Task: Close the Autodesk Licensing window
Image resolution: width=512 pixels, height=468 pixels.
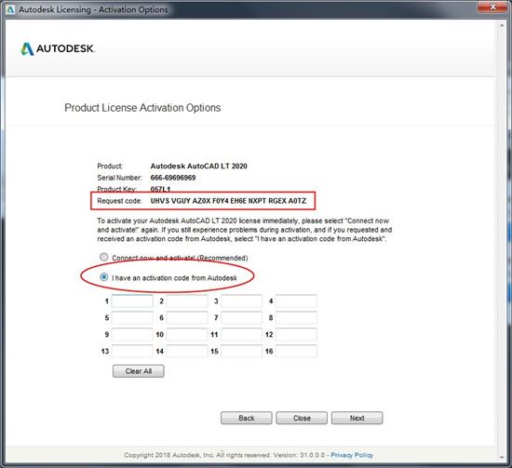Action: point(493,7)
